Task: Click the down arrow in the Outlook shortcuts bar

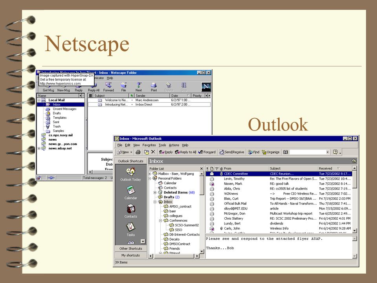Action: pyautogui.click(x=143, y=241)
